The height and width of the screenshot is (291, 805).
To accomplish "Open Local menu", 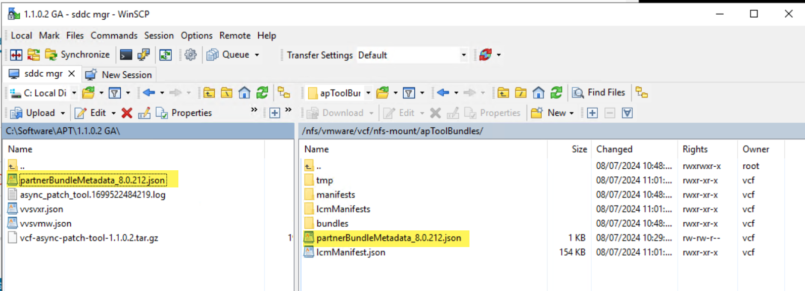I will click(21, 35).
